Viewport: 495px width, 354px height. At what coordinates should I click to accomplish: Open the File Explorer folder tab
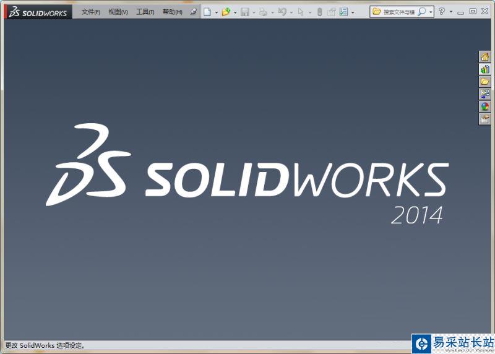point(484,82)
